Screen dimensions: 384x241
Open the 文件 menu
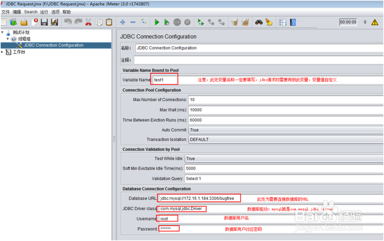pyautogui.click(x=6, y=12)
